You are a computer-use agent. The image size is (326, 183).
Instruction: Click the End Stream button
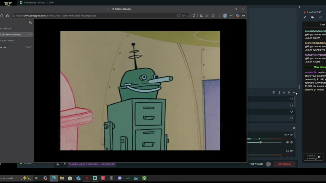(284, 164)
